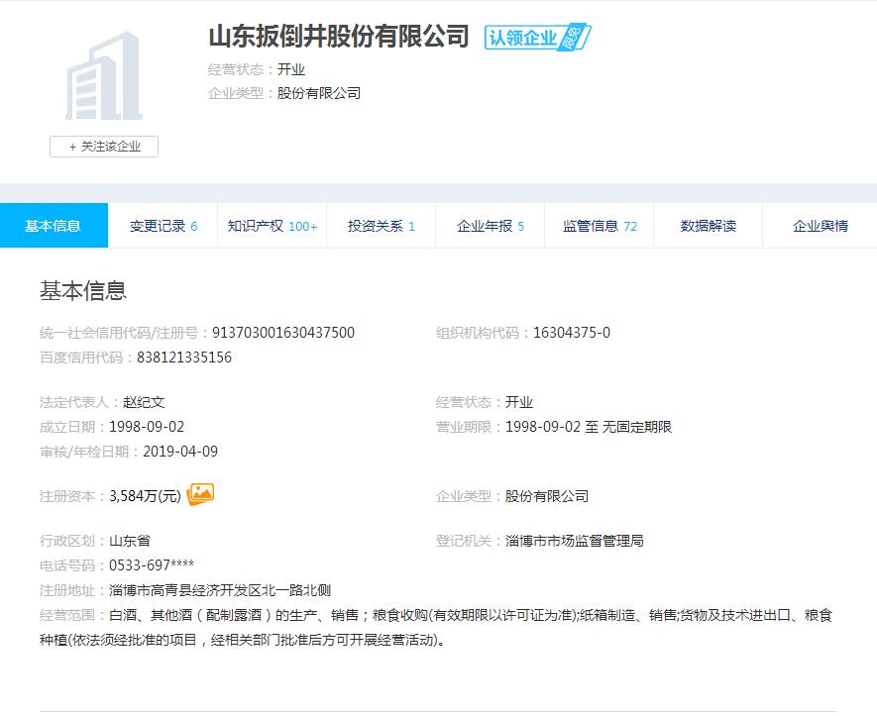Switch to the 数据解读 tab

[x=709, y=226]
